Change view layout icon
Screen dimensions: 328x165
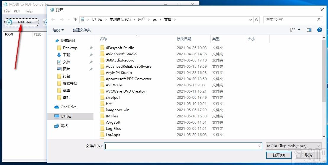293,30
